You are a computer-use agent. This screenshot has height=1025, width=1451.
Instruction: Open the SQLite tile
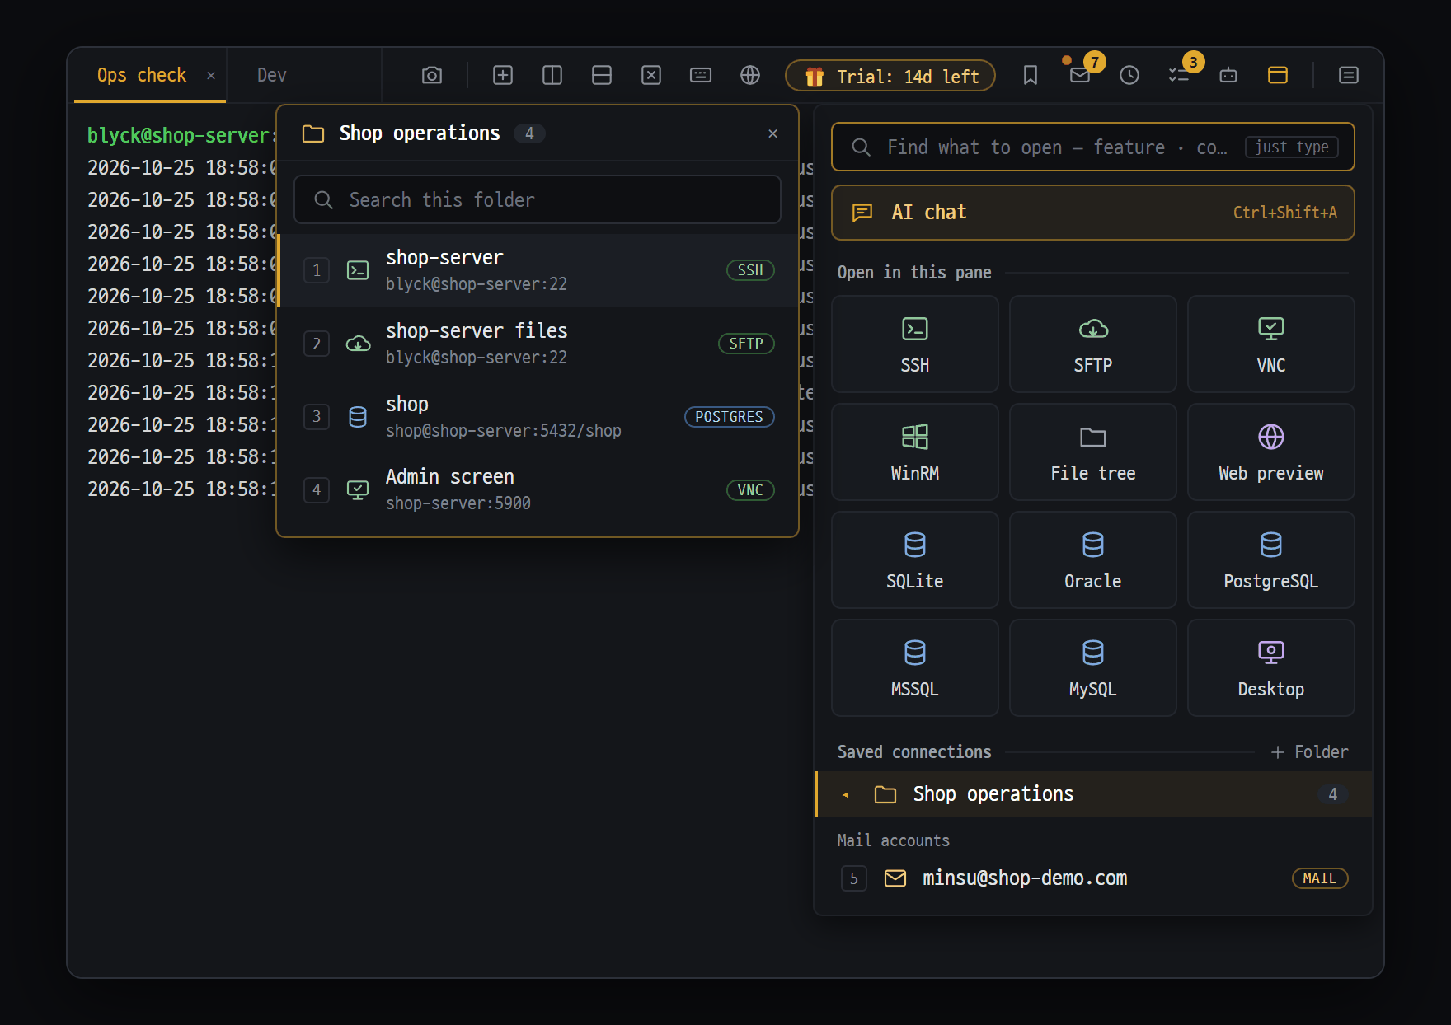click(915, 560)
